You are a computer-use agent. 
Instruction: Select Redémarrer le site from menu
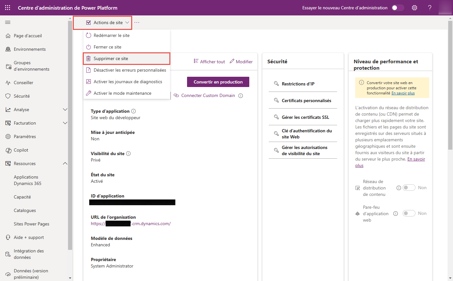(x=127, y=35)
